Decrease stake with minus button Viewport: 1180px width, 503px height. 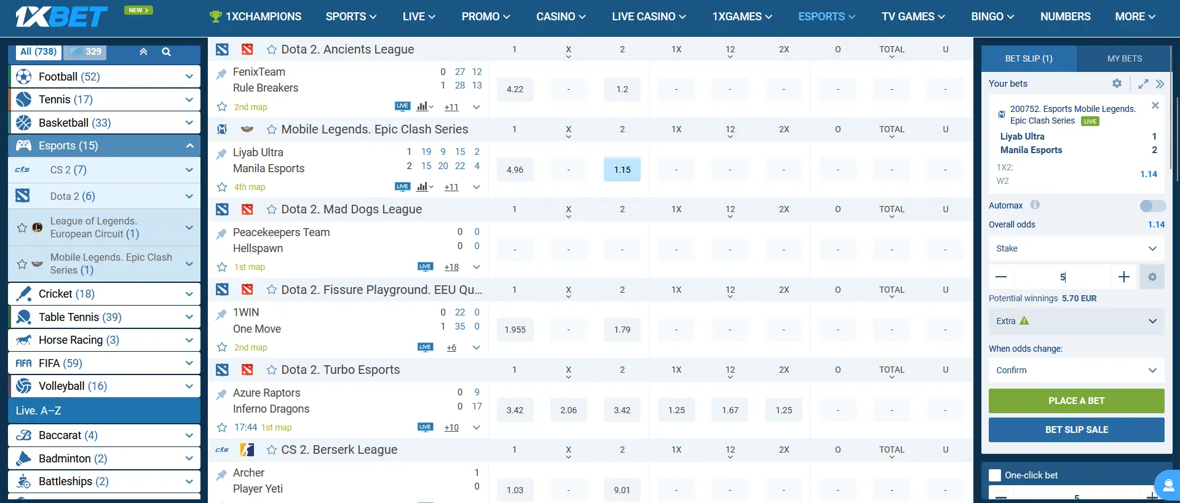(x=1001, y=277)
